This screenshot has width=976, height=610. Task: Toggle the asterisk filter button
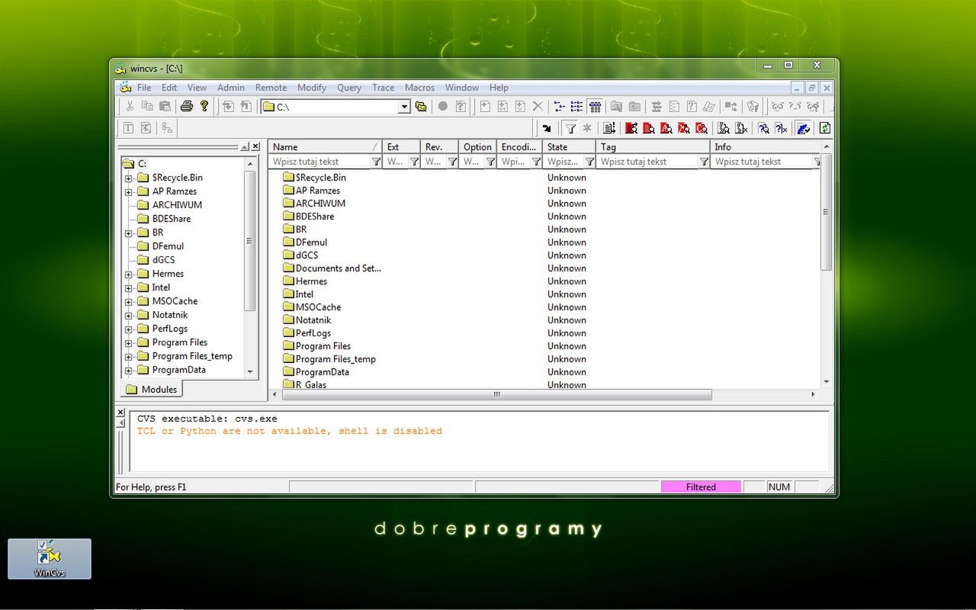pos(587,128)
